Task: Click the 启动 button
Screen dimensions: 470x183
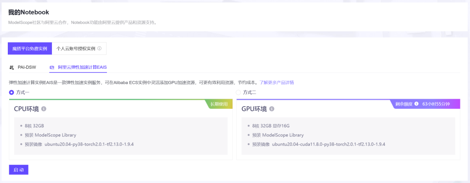Action: 18,170
